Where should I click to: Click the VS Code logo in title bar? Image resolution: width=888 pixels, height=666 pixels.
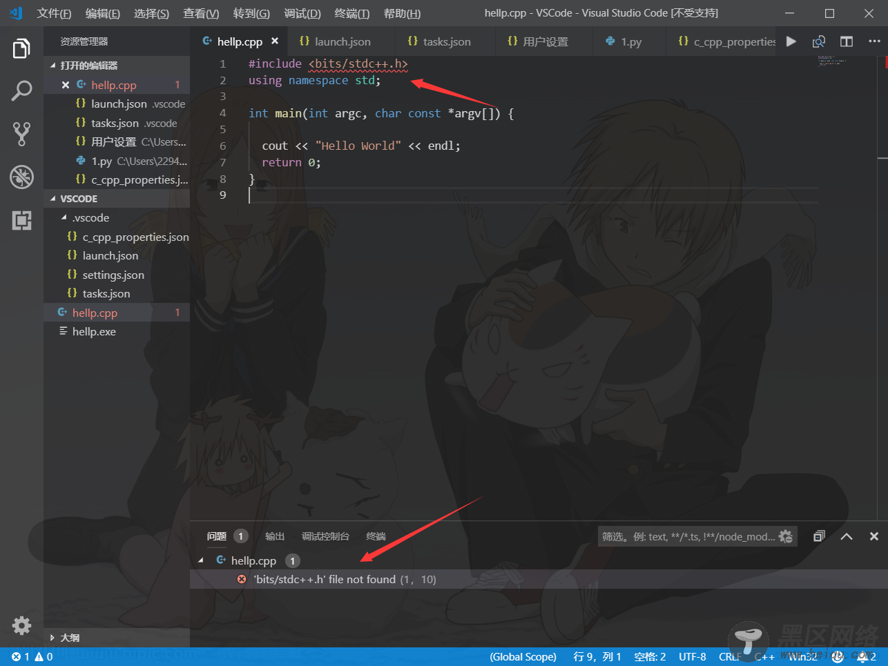[16, 13]
